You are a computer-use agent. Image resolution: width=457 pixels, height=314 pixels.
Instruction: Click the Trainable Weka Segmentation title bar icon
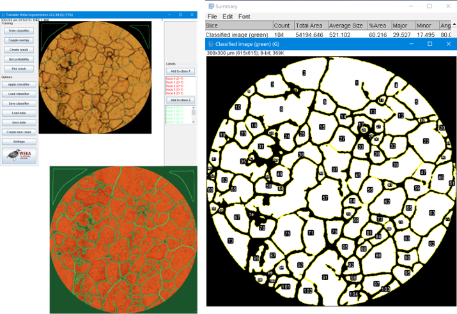tap(3, 15)
